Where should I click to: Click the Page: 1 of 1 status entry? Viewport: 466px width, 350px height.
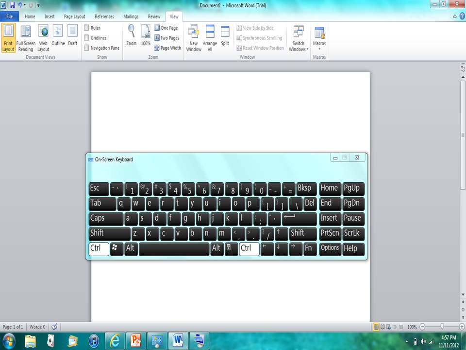[13, 327]
